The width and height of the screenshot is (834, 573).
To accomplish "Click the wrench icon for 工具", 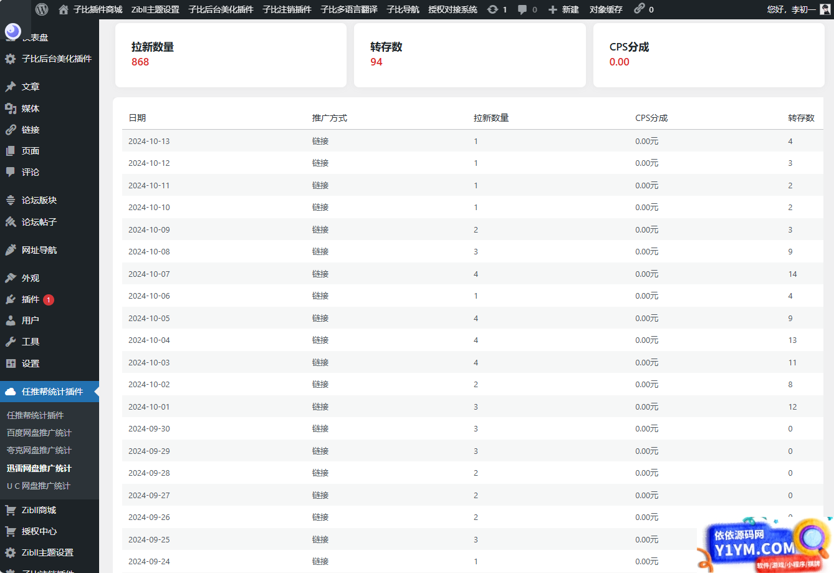I will tap(11, 342).
